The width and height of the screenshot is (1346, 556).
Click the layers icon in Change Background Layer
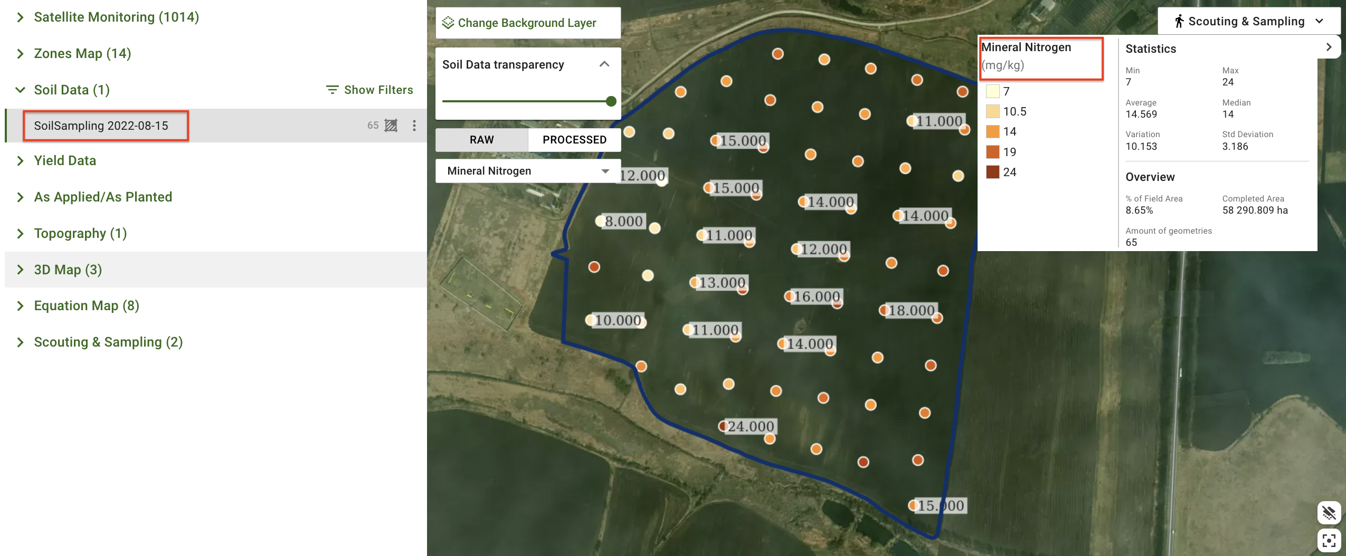click(x=448, y=23)
